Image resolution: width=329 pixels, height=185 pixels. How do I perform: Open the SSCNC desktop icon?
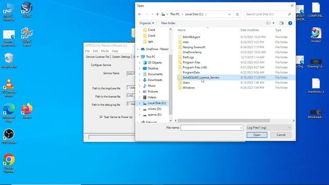click(27, 10)
